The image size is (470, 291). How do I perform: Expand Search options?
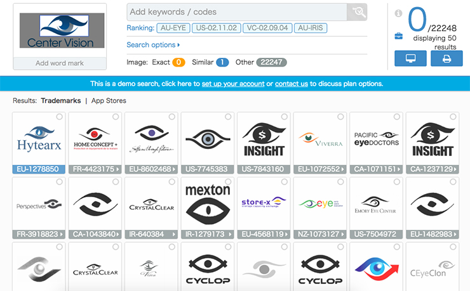coord(153,45)
